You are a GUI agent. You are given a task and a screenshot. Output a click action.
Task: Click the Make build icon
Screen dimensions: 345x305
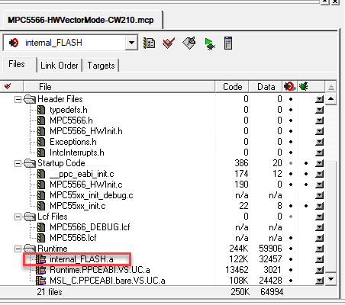(x=189, y=43)
